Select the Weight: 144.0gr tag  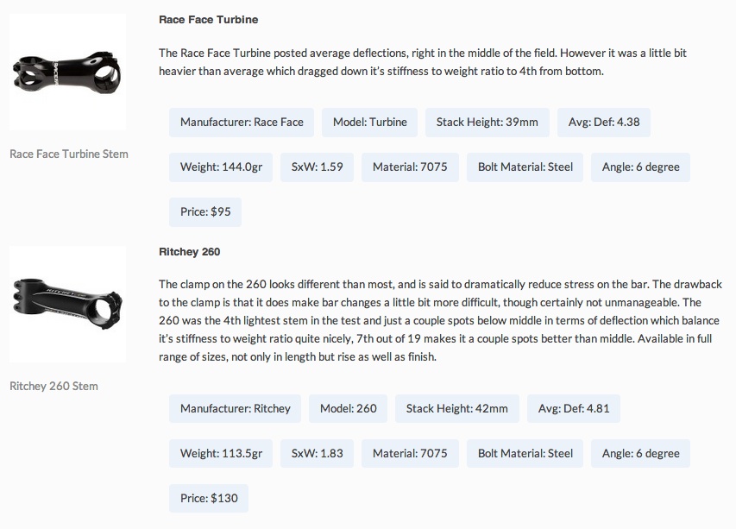(x=221, y=167)
